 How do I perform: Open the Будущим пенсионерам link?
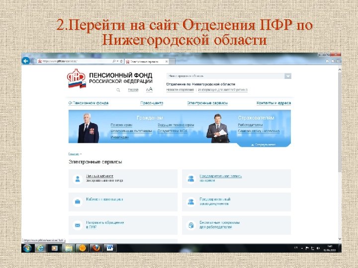176,125
